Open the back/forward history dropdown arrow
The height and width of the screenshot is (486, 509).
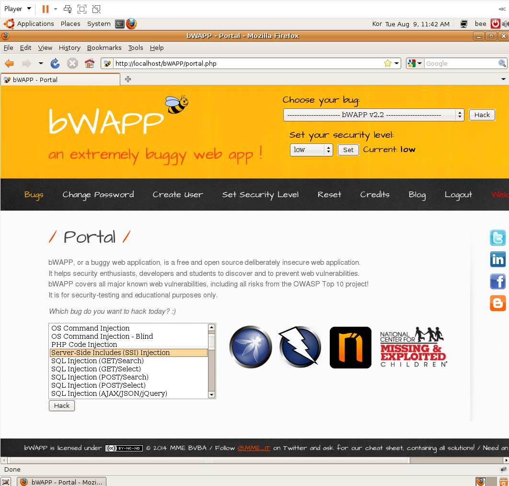coord(41,63)
